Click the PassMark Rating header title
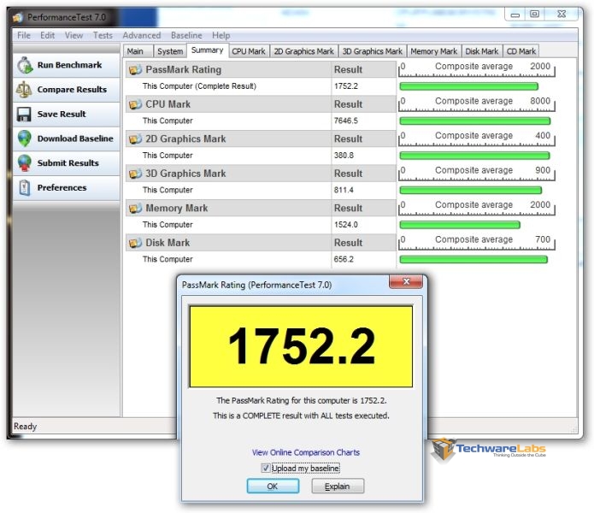 point(184,70)
